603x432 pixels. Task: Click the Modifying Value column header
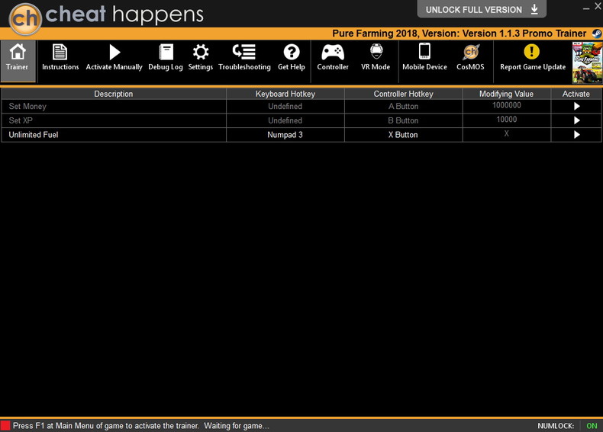(507, 94)
